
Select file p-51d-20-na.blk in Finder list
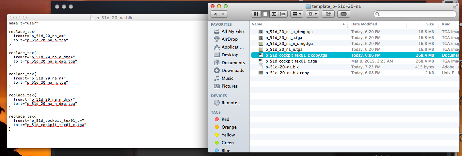[281, 67]
